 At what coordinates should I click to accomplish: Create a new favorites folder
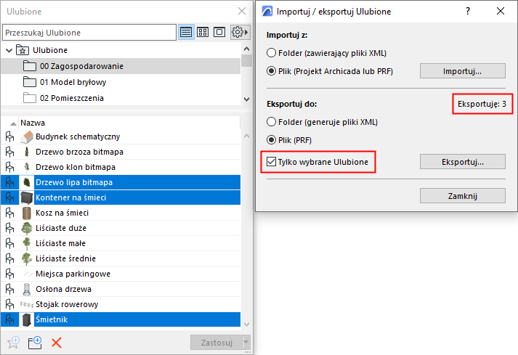coord(35,343)
